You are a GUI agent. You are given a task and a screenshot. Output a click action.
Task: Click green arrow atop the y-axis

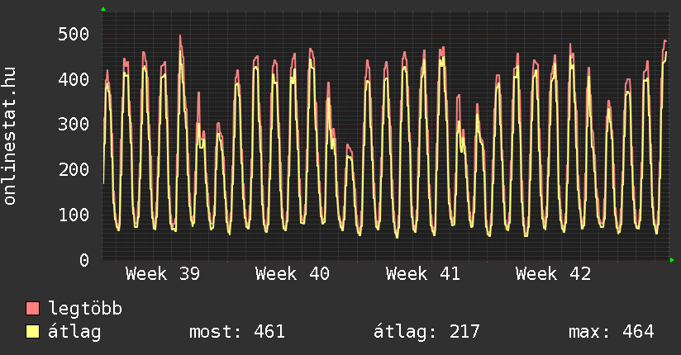pos(103,8)
